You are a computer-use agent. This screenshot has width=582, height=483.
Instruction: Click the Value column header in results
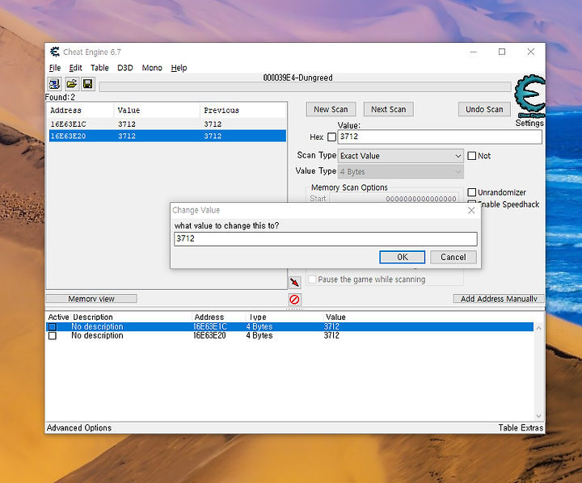157,110
